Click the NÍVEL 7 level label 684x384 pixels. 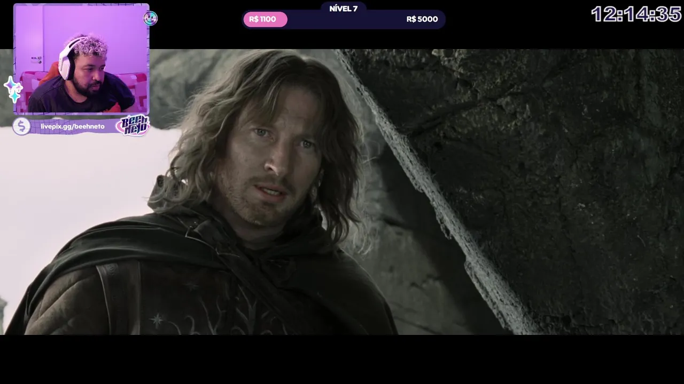point(344,9)
